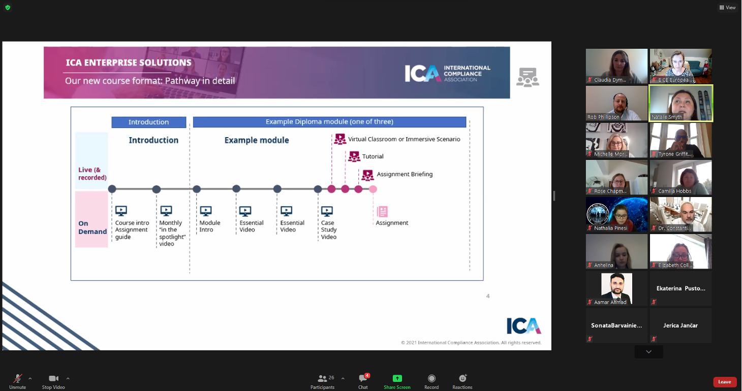
Task: Click the meeting security shield icon
Action: [x=7, y=7]
